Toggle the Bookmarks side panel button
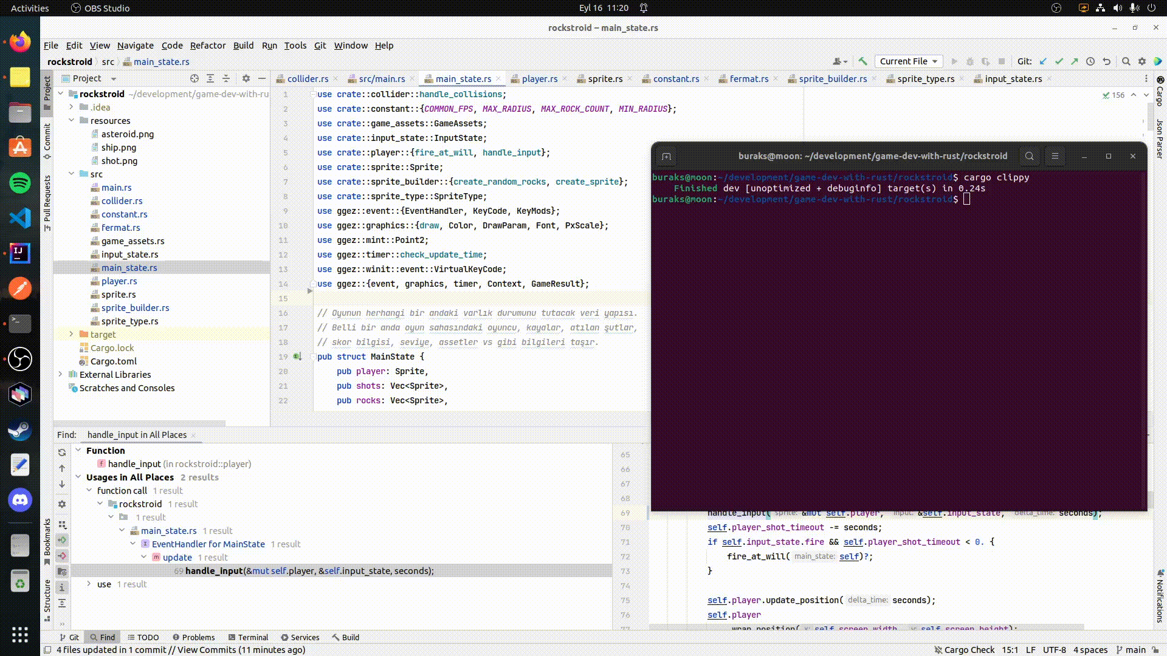This screenshot has width=1167, height=656. tap(47, 541)
